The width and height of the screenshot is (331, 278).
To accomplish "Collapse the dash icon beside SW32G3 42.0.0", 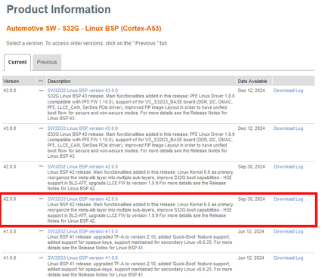I will coord(41,199).
